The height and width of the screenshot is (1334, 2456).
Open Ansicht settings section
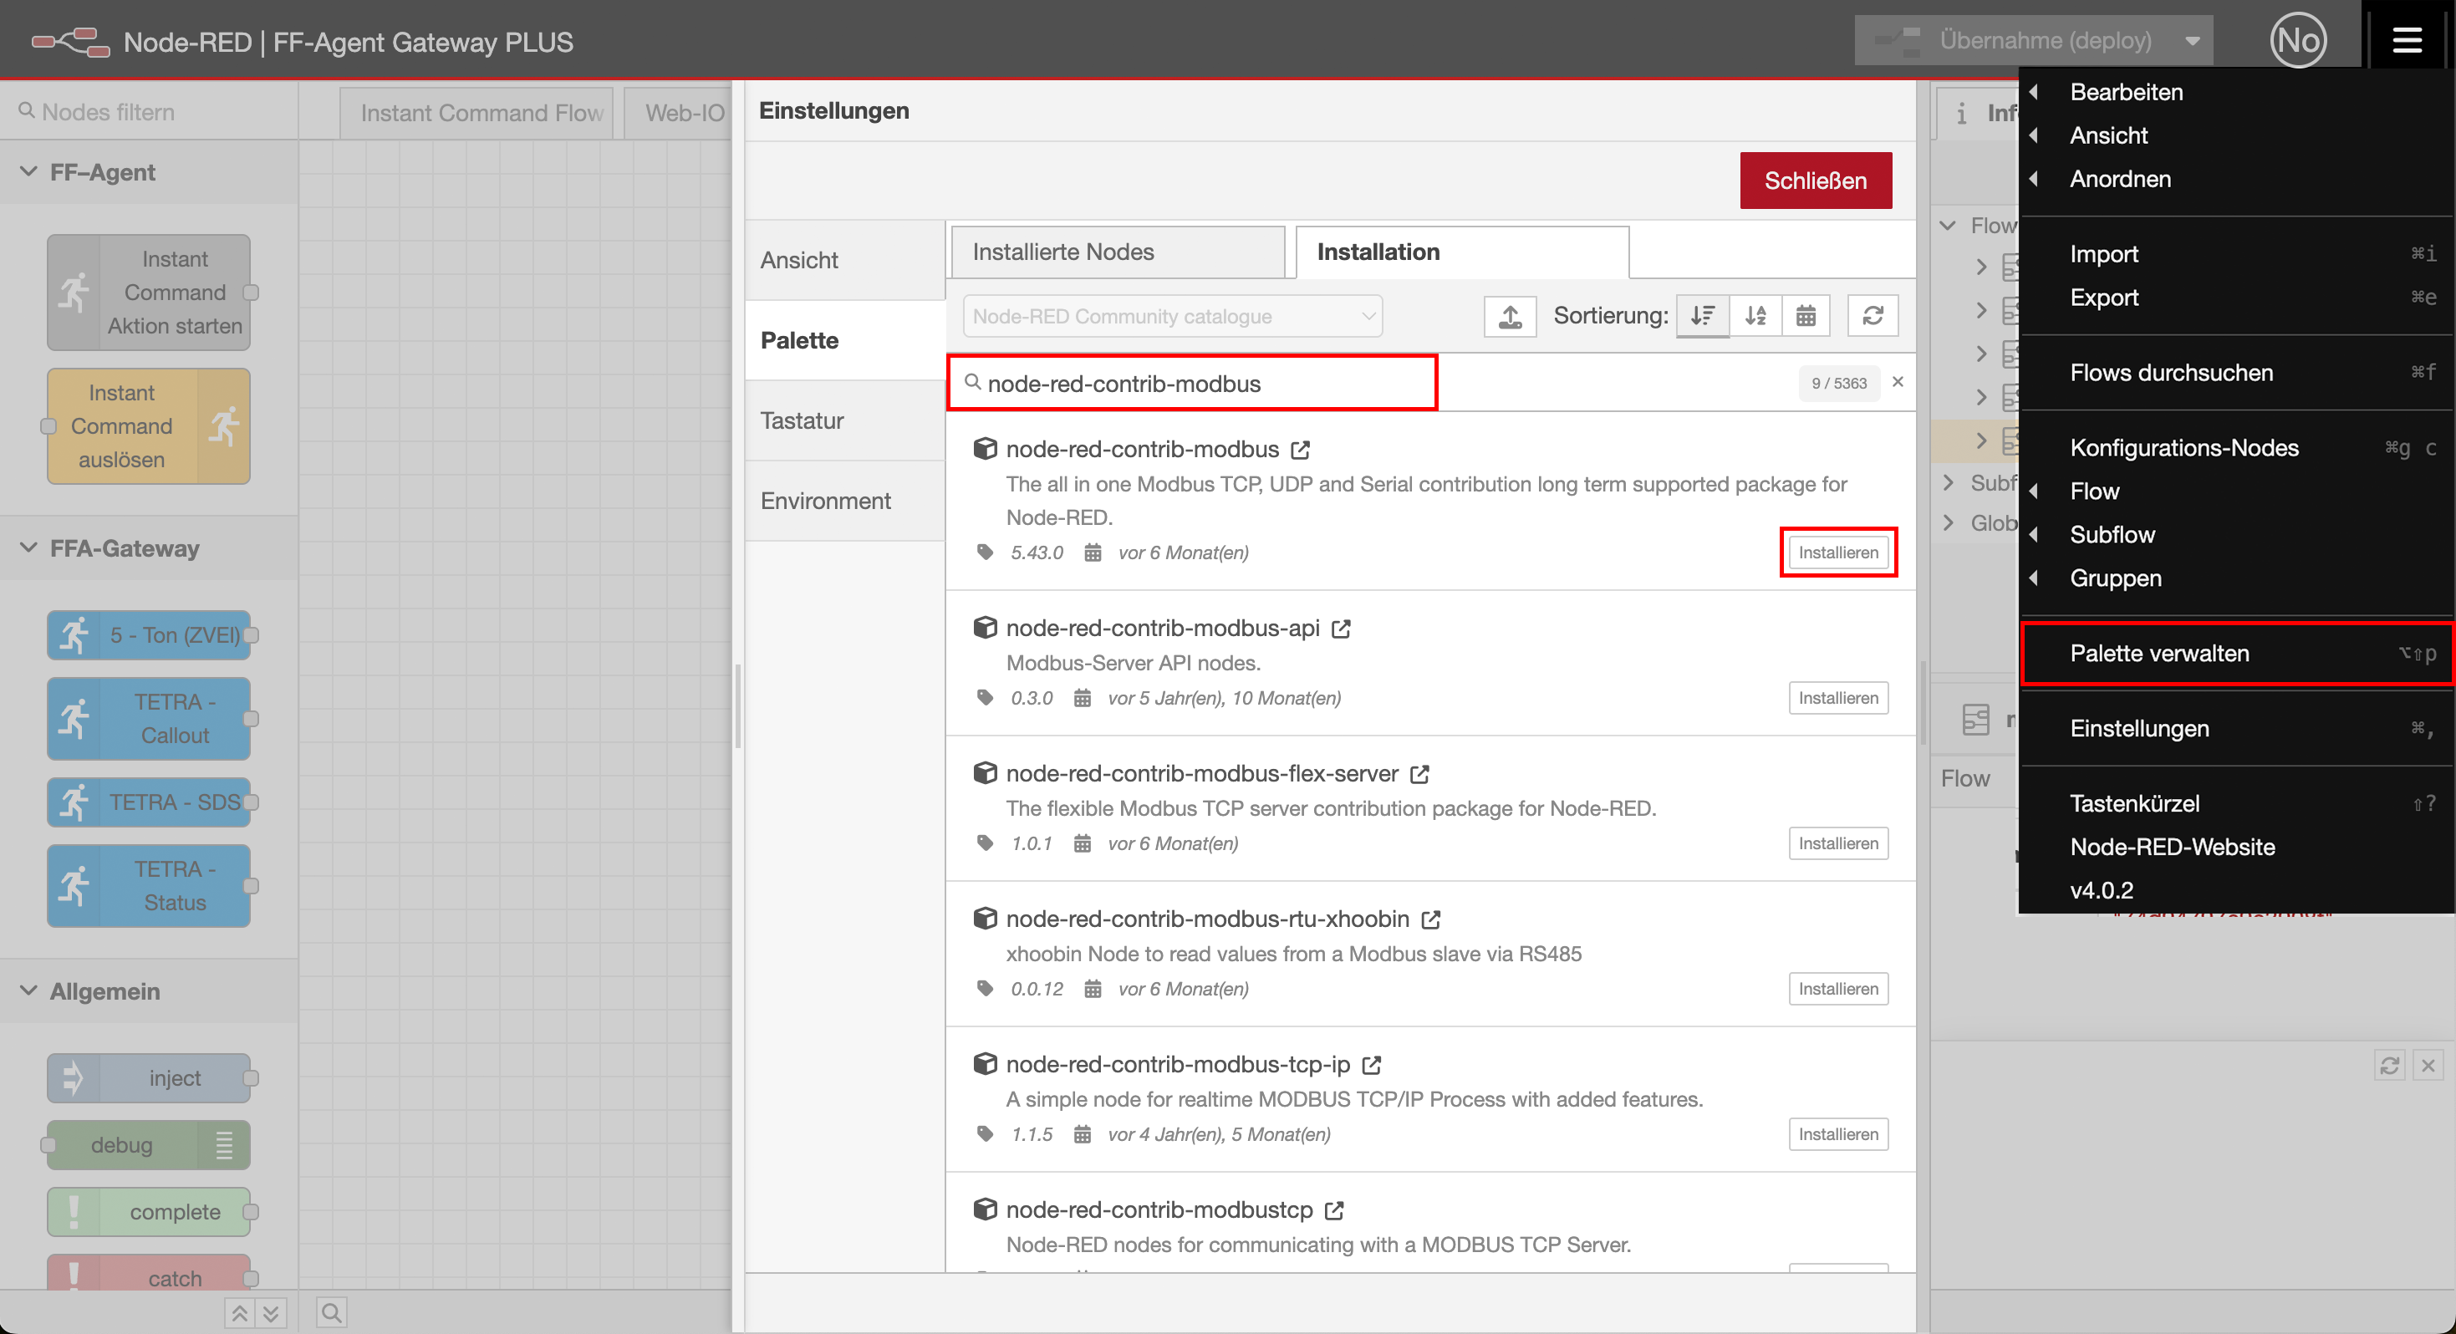(x=845, y=259)
